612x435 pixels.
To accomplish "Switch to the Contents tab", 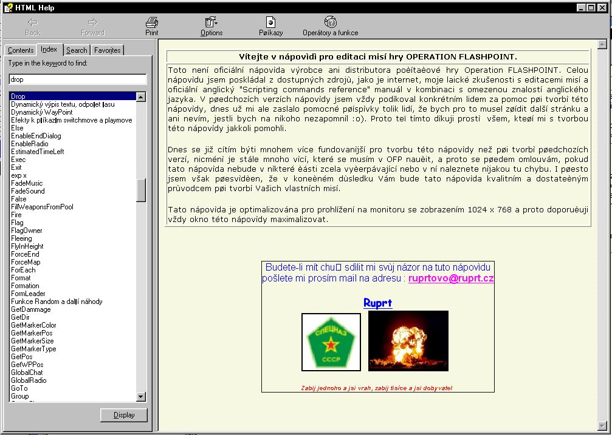I will (21, 50).
